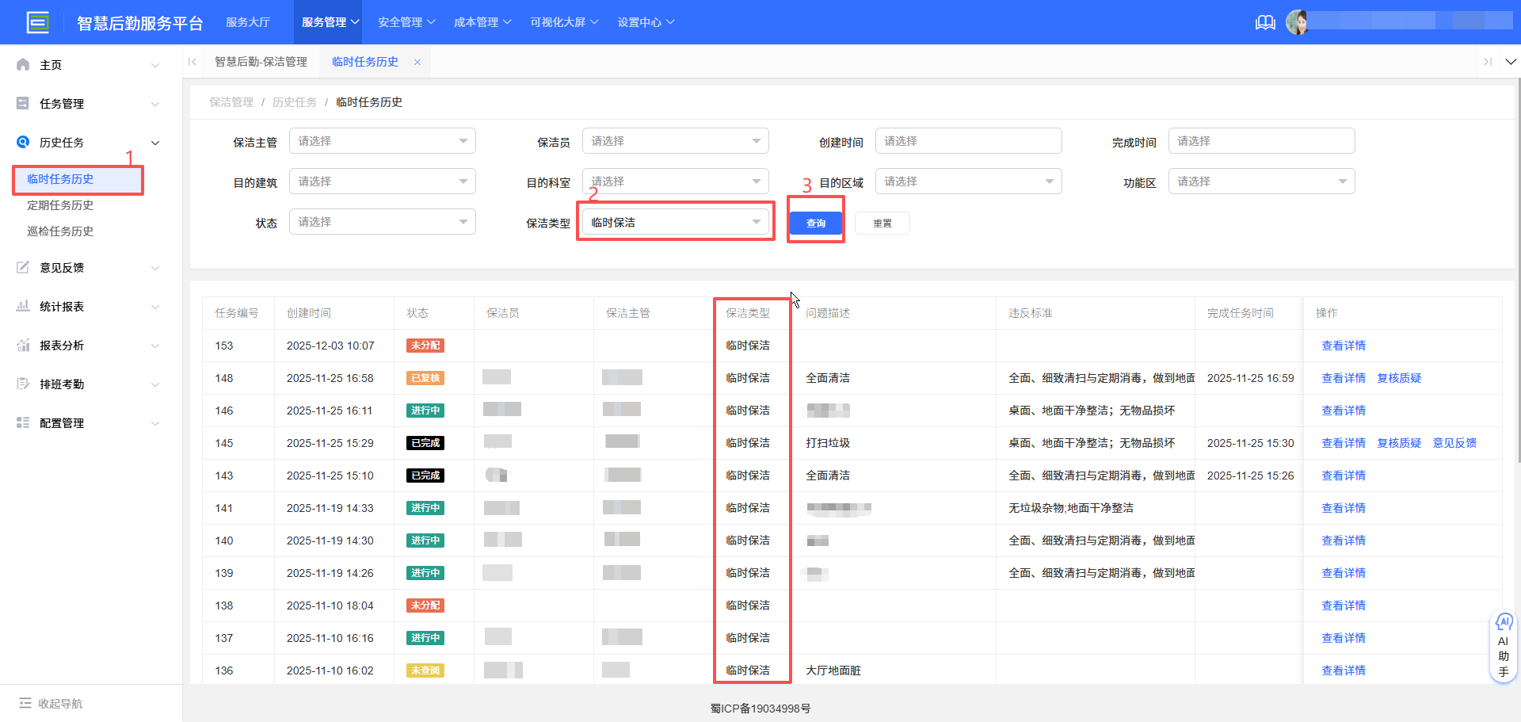Open the 目的建筑 selection dropdown
Viewport: 1521px width, 722px height.
[x=382, y=181]
